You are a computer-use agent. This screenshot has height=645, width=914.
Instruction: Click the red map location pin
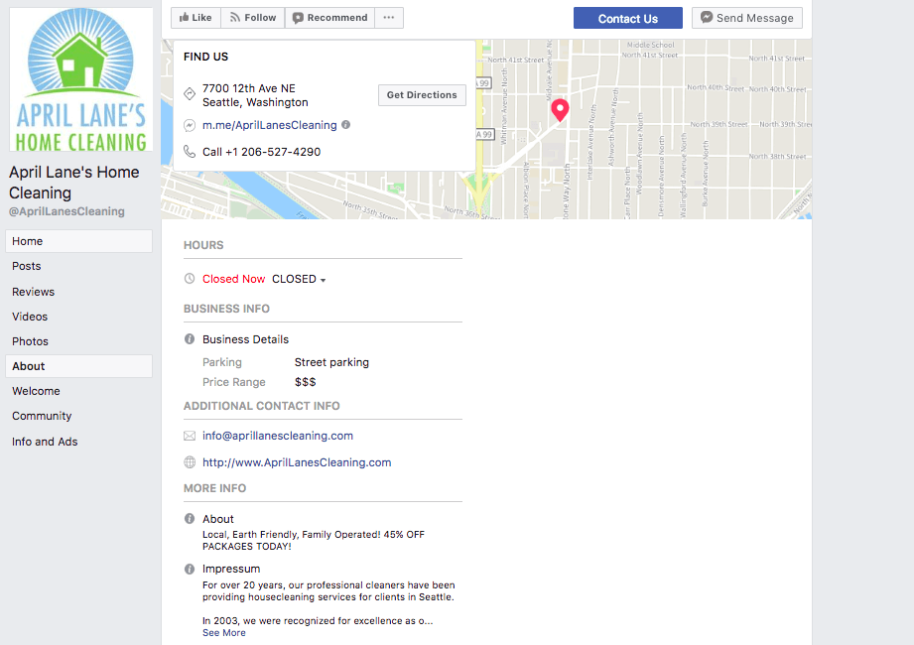(560, 109)
